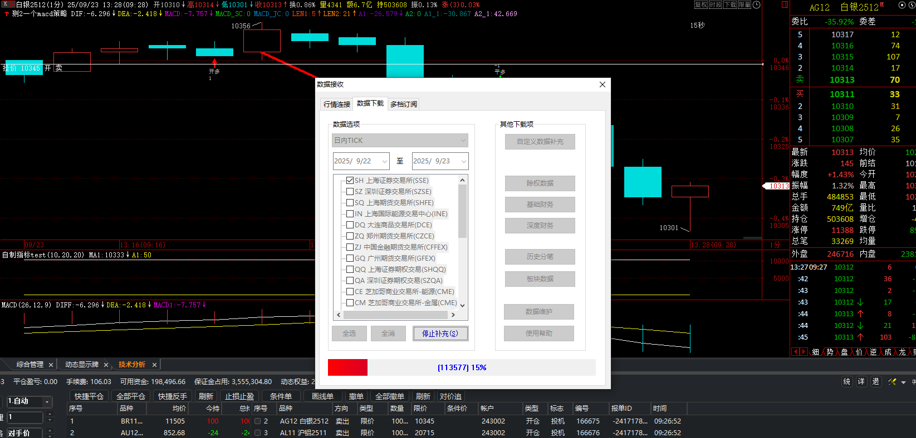Expand the end date 2025/9/23 picker
Viewport: 916px width, 438px height.
[463, 161]
